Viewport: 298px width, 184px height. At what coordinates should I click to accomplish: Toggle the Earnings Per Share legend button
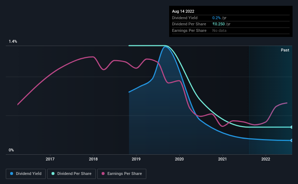click(122, 174)
